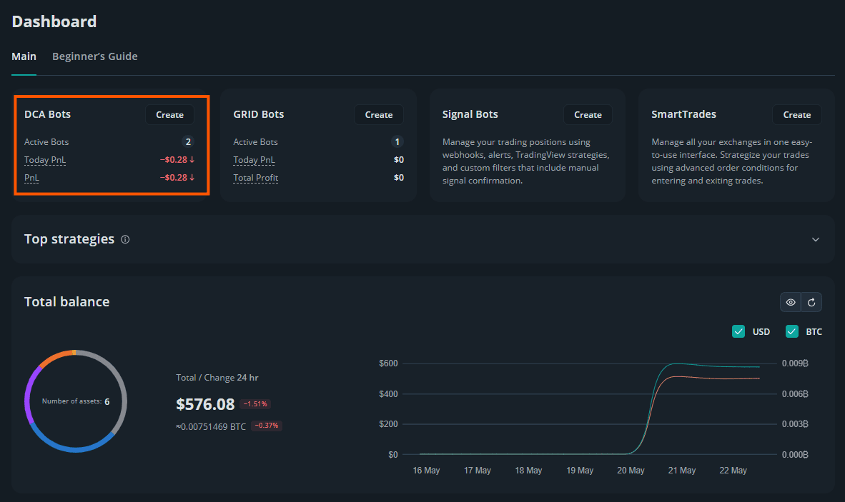Viewport: 845px width, 502px height.
Task: Click the 0.009B chart axis label
Action: (795, 363)
